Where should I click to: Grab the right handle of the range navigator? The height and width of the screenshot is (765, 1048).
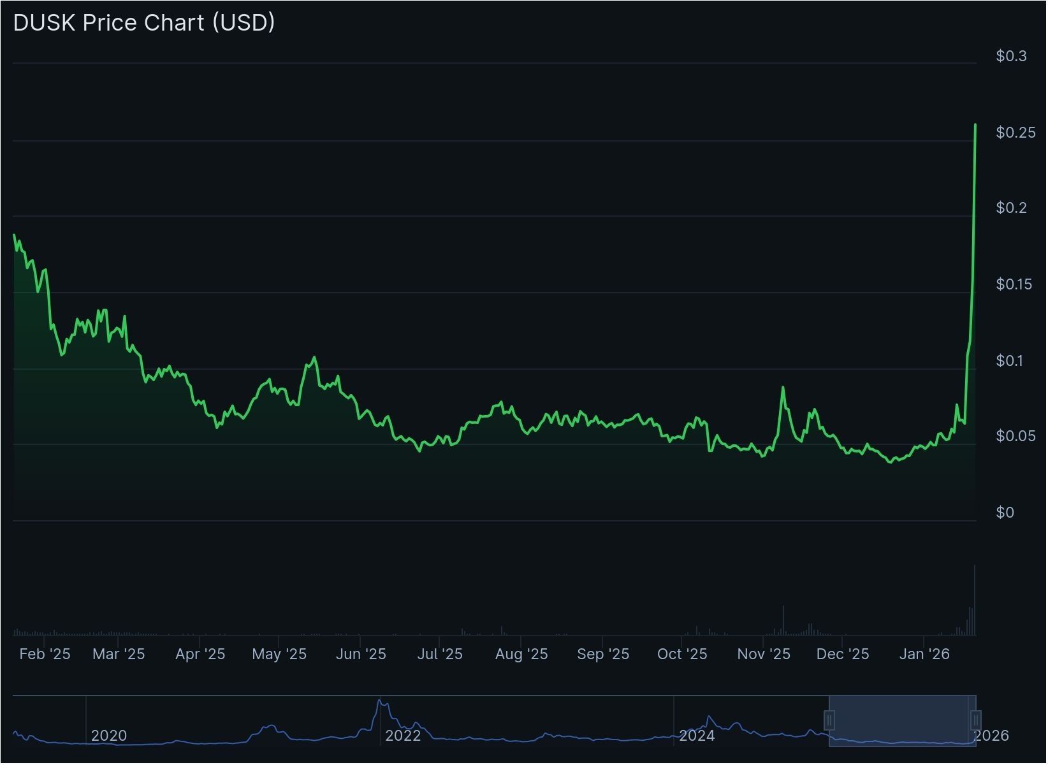click(x=976, y=721)
